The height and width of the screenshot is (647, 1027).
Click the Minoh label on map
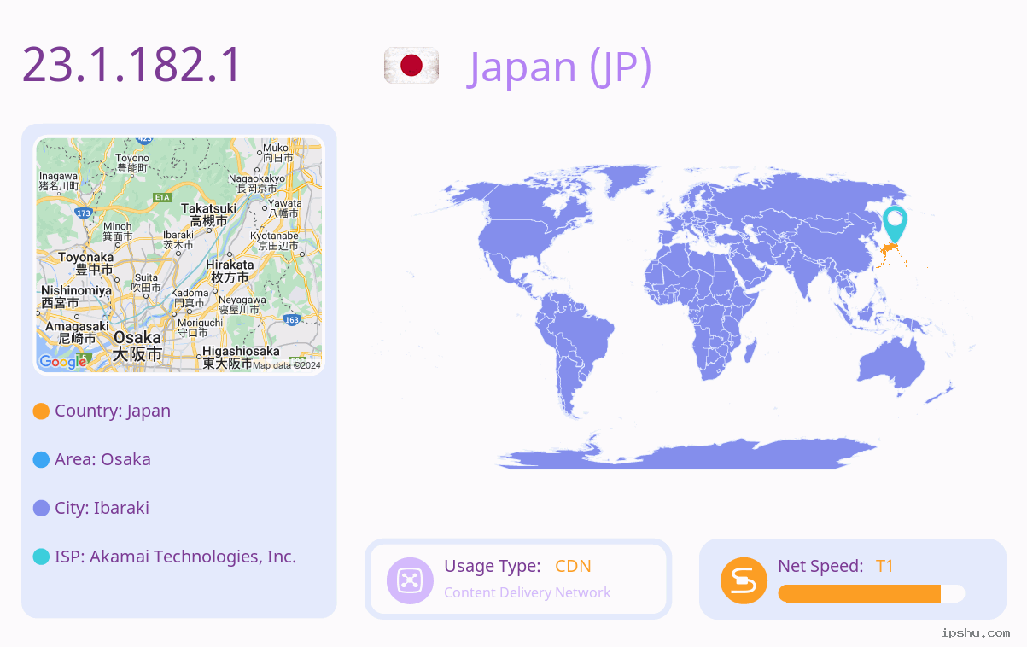pyautogui.click(x=118, y=230)
